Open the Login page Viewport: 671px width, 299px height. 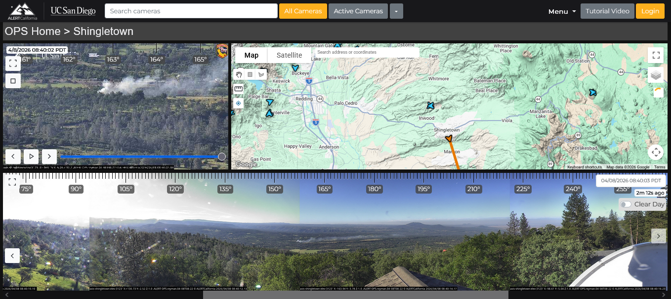click(x=650, y=11)
